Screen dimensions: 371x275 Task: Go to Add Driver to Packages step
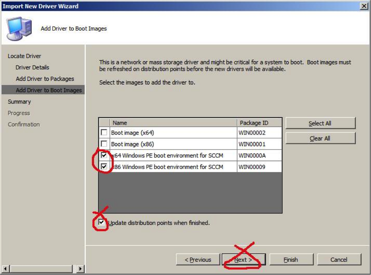point(45,79)
